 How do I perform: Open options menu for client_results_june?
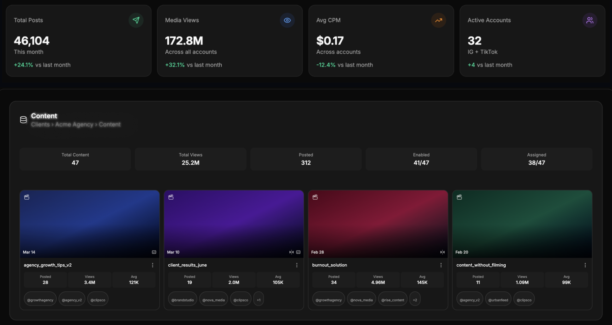(297, 265)
